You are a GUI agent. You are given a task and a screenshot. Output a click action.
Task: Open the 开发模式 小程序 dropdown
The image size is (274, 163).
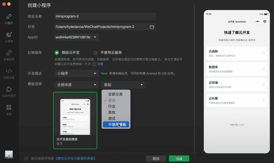[x=76, y=74]
